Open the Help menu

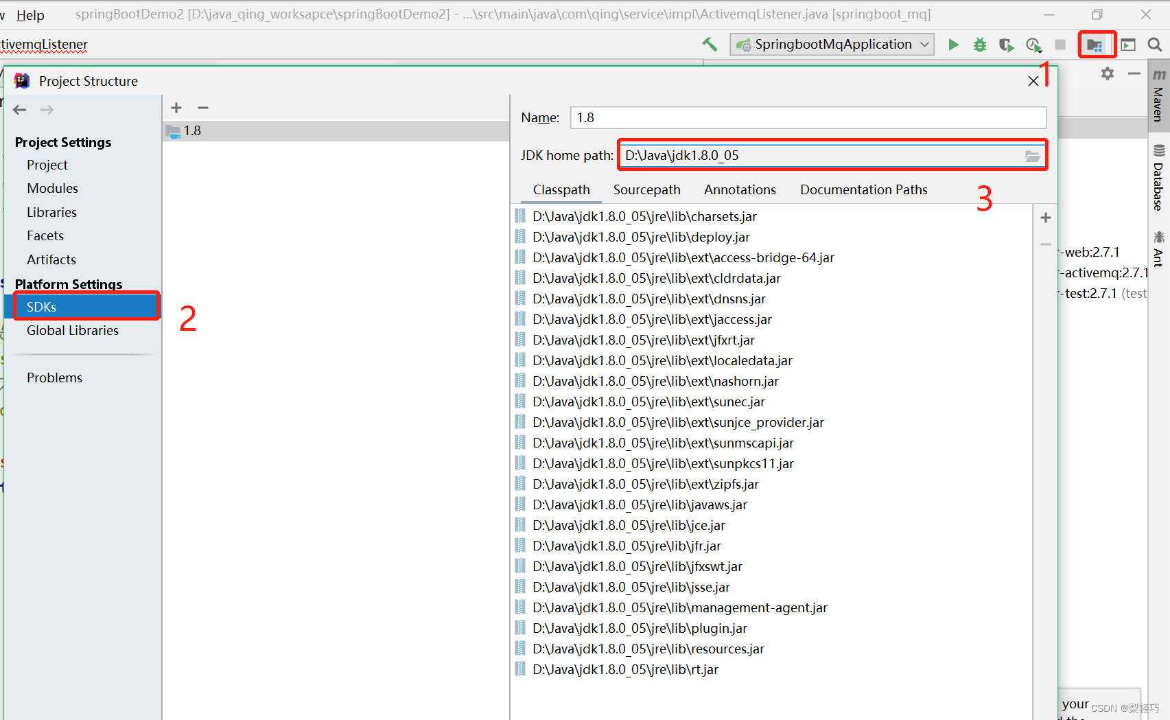pyautogui.click(x=30, y=14)
